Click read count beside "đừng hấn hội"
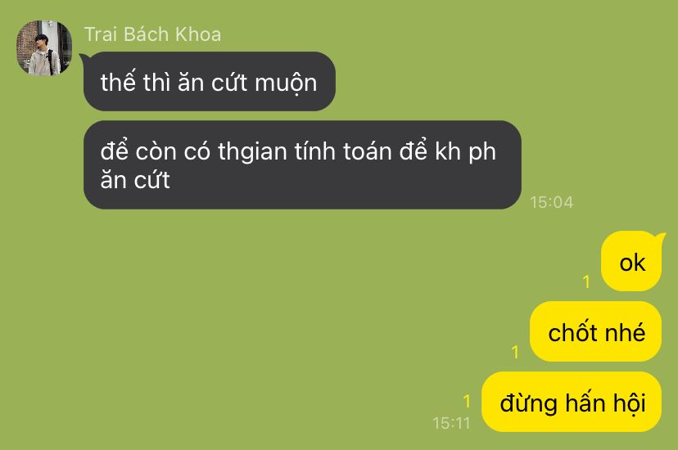 [467, 401]
